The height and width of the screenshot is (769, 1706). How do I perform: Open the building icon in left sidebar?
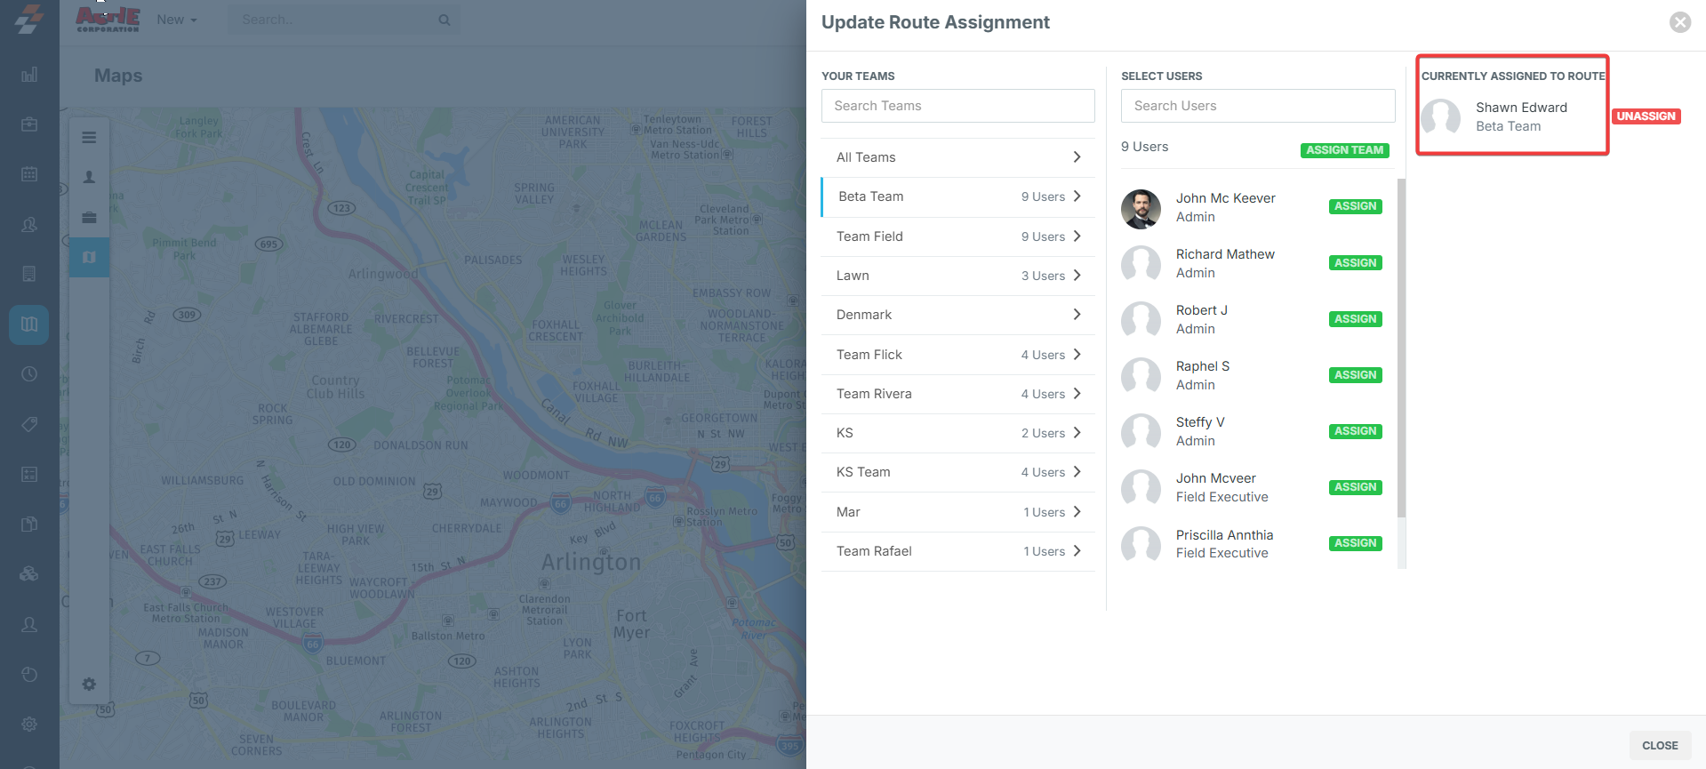point(29,274)
